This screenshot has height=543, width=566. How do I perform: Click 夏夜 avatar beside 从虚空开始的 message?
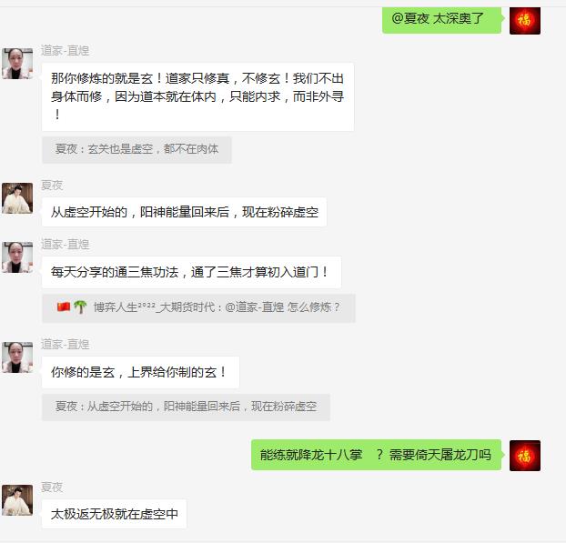pyautogui.click(x=17, y=198)
